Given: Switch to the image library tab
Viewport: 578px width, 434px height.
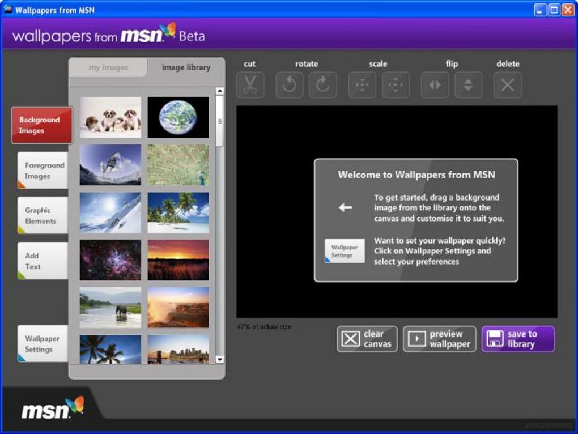Looking at the screenshot, I should pos(186,68).
